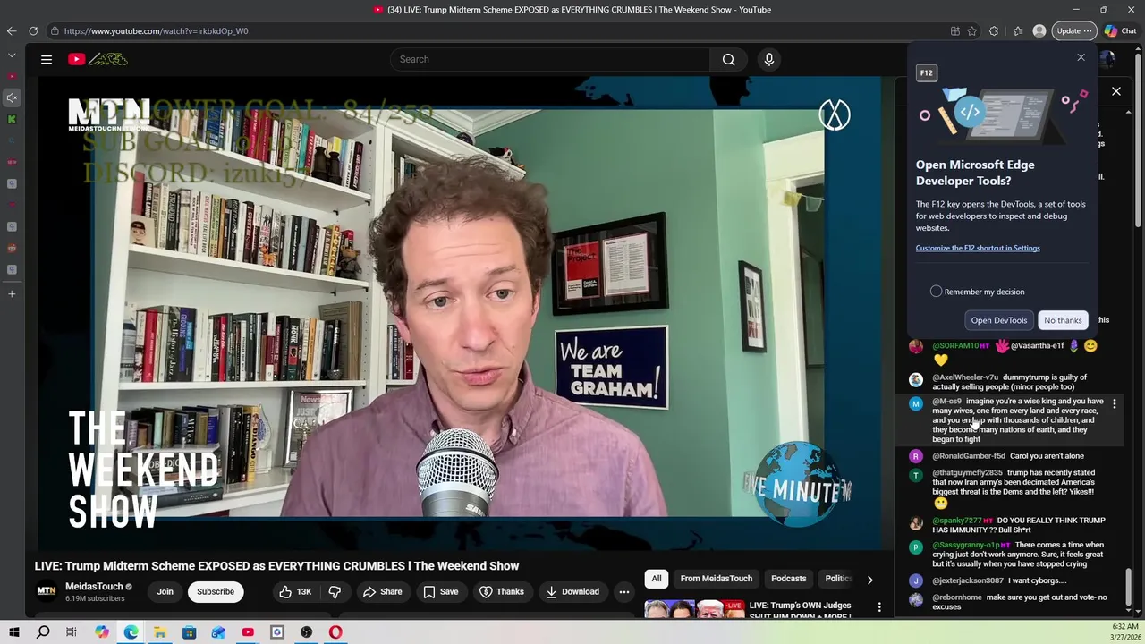Expand the vertical tabs list chevron
1145x644 pixels.
pyautogui.click(x=12, y=55)
